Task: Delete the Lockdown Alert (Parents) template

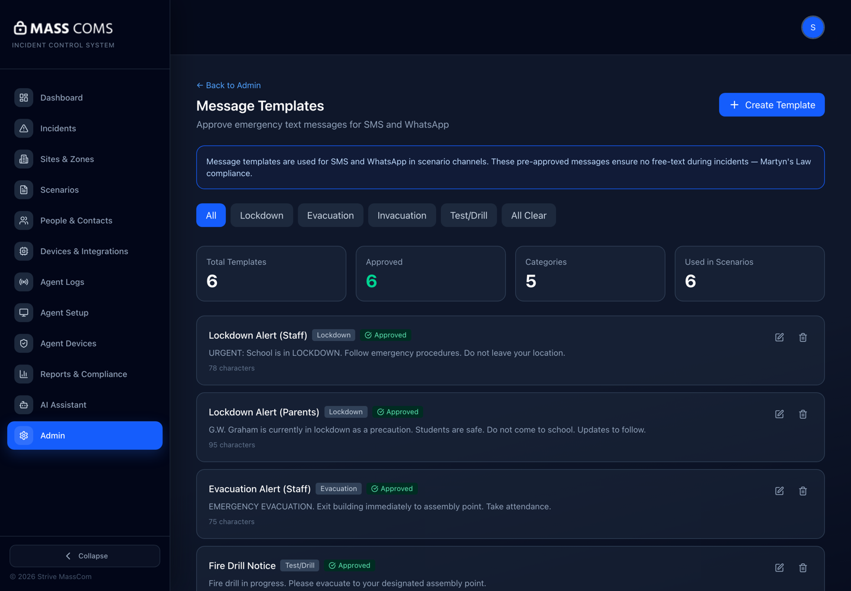Action: point(803,414)
